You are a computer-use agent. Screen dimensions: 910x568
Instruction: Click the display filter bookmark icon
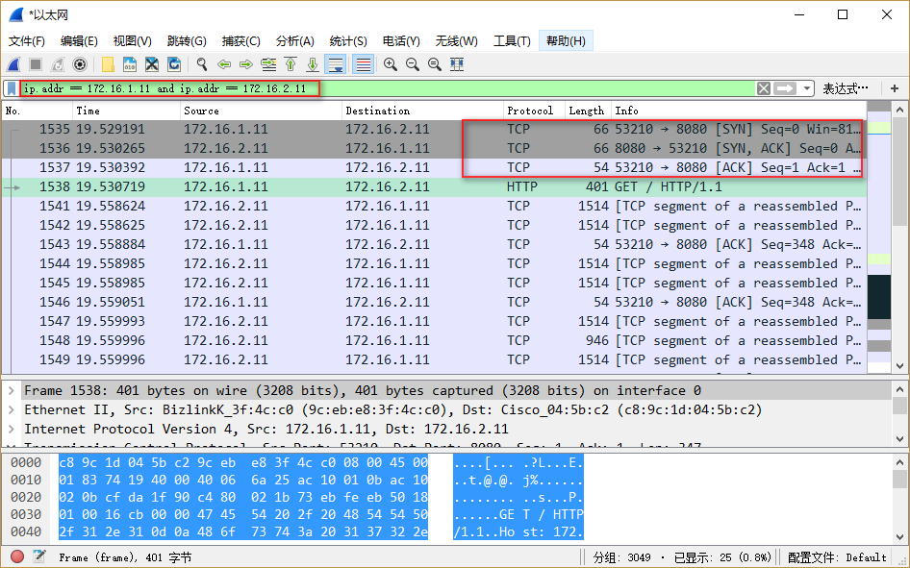pos(12,88)
